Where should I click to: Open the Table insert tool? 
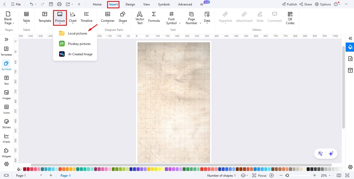(26, 18)
